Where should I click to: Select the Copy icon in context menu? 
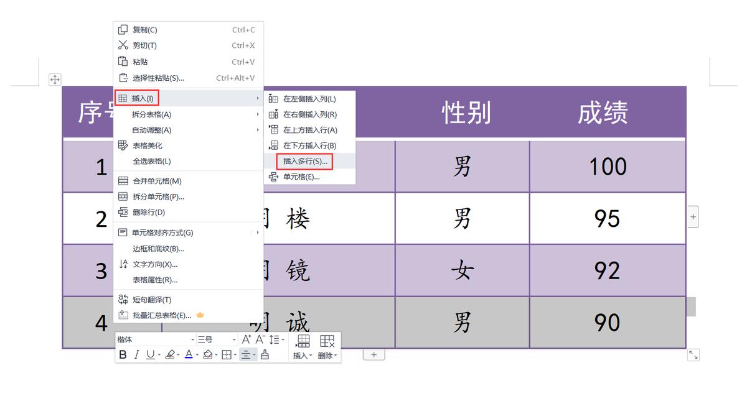coord(124,29)
